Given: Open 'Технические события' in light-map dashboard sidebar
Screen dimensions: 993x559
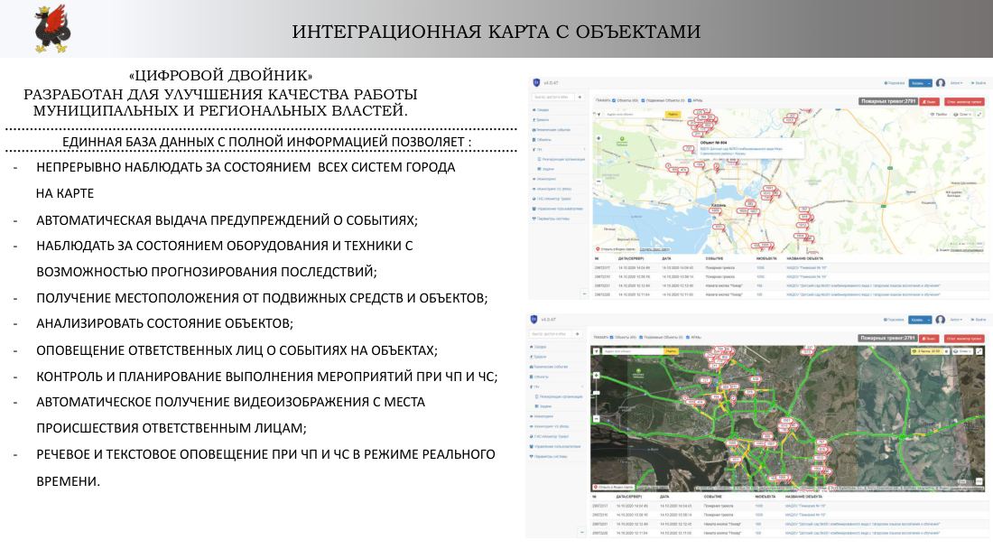Looking at the screenshot, I should coord(552,130).
